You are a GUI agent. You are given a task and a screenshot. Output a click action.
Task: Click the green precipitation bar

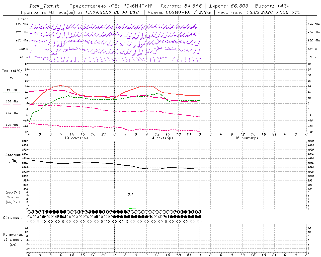130,208
